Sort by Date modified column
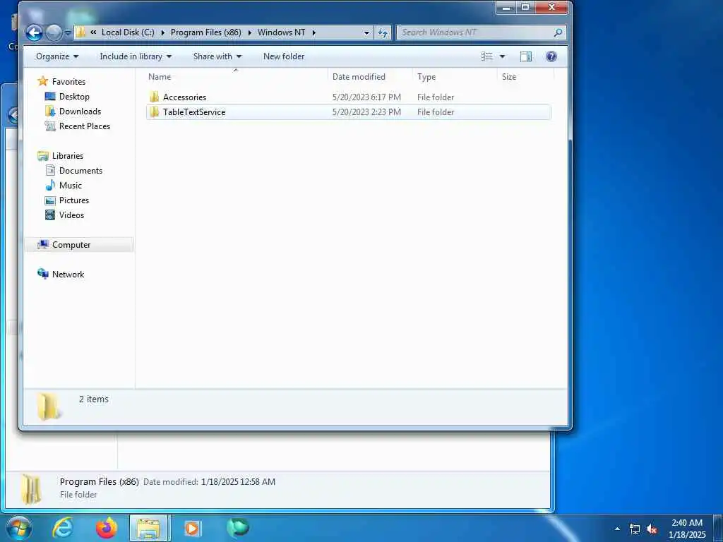723x542 pixels. pyautogui.click(x=370, y=76)
